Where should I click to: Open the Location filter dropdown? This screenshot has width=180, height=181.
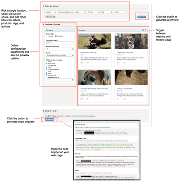51,12
